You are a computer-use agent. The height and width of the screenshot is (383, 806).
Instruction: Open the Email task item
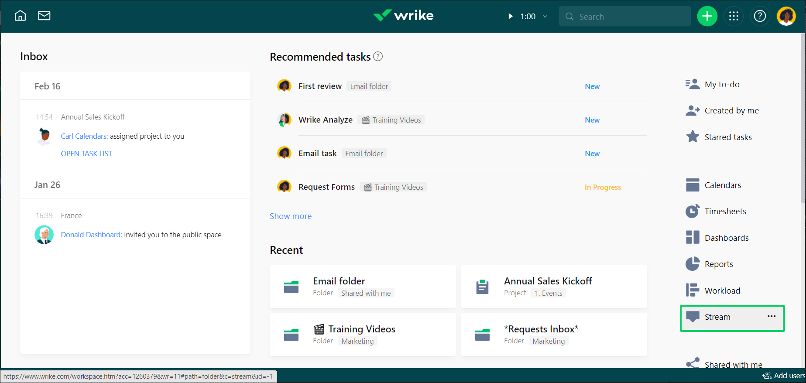(318, 153)
